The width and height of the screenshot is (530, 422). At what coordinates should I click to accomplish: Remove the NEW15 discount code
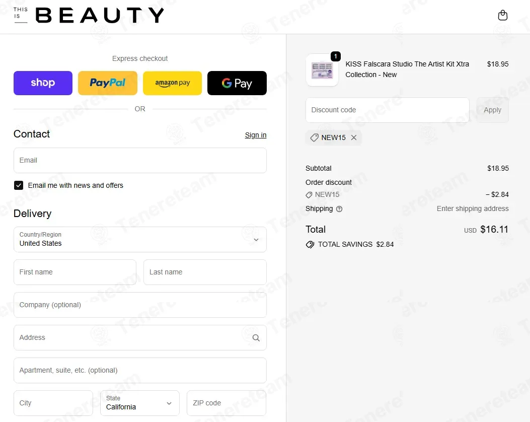[x=353, y=137]
